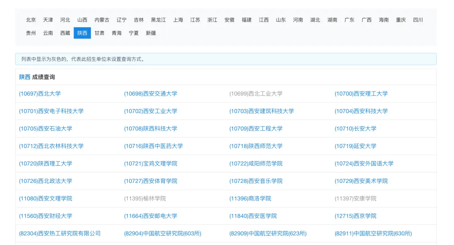Choose the 西藏 tab
Screen dimensions: 454x245
click(65, 33)
